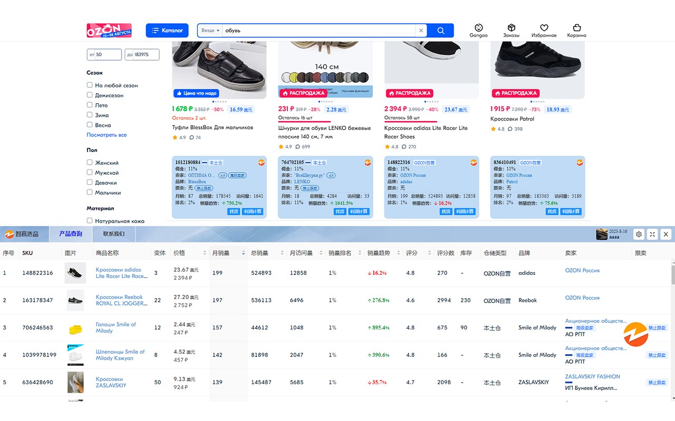Click 找货 button on SKU 148822316 card
This screenshot has width=675, height=421.
click(x=446, y=212)
